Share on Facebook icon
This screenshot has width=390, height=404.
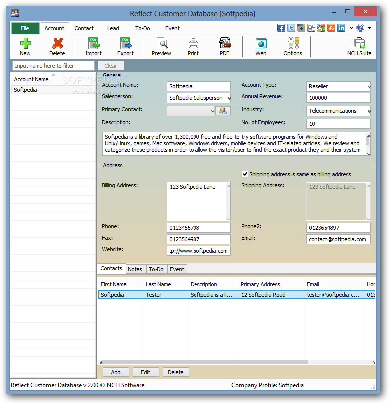281,28
